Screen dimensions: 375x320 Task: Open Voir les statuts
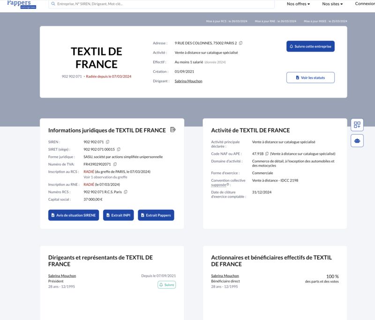pos(310,77)
